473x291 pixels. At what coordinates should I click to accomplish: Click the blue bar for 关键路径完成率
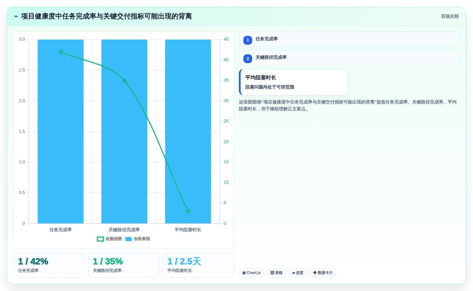pyautogui.click(x=124, y=131)
